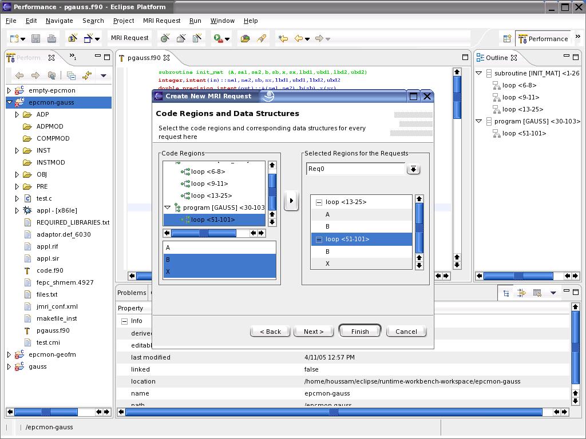The image size is (586, 439).
Task: Click the < Back button
Action: click(x=270, y=332)
